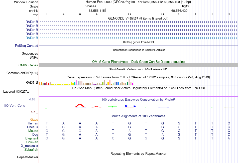
Task: Select the chr14: ruler label
Action: pos(33,11)
